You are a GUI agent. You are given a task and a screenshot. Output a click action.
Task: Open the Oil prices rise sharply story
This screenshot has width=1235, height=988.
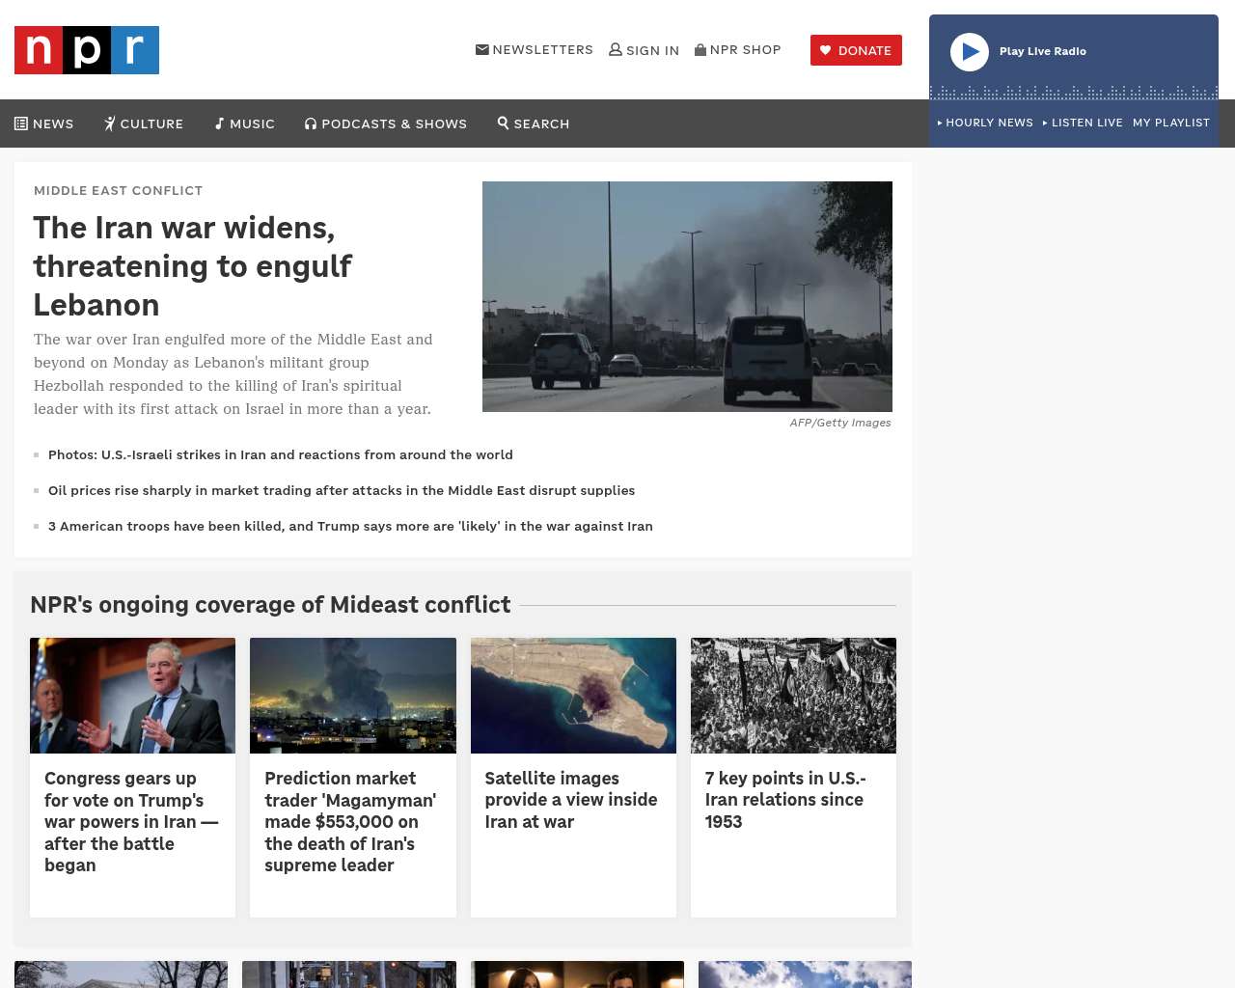click(x=342, y=490)
